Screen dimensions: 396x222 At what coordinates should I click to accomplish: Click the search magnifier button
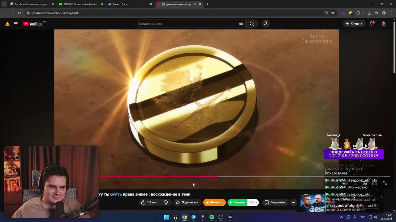252,24
